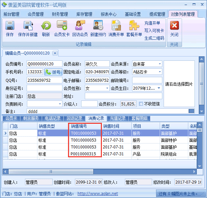The image size is (207, 198).
Task: Toggle the 不收短信 checkbox
Action: click(141, 104)
